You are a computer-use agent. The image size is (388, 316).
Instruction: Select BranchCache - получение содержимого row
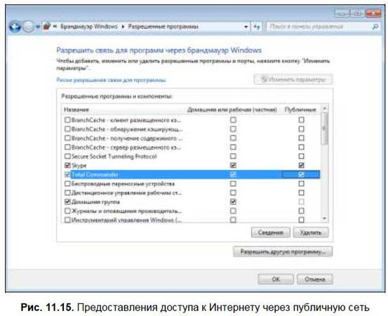pos(192,138)
